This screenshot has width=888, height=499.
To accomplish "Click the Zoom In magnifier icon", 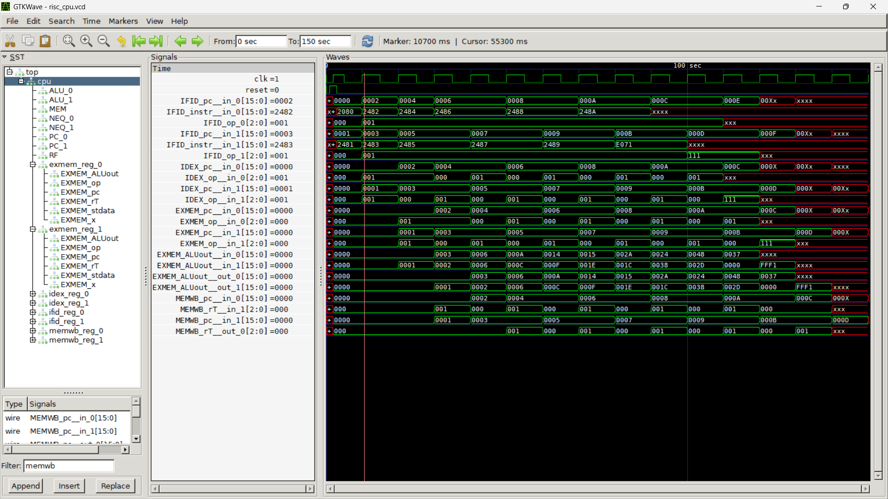I will (86, 41).
